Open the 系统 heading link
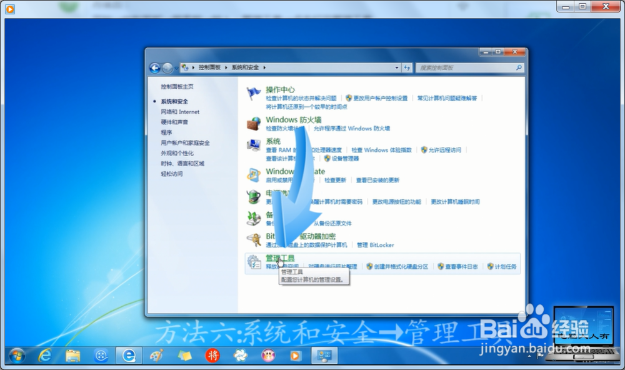The width and height of the screenshot is (625, 370). tap(273, 141)
